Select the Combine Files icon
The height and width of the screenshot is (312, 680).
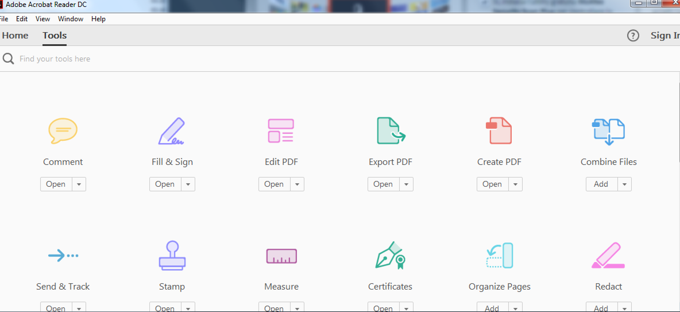(x=608, y=132)
